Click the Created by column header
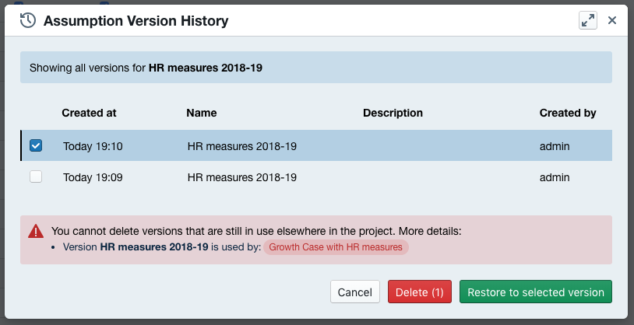The width and height of the screenshot is (634, 325). [x=568, y=113]
